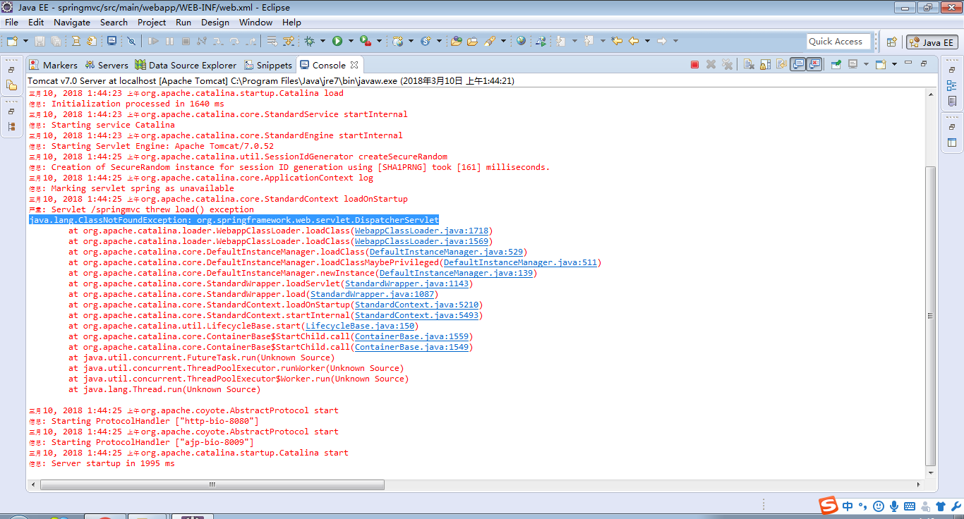
Task: Click the console horizontal scrollbar thumb
Action: (x=212, y=484)
